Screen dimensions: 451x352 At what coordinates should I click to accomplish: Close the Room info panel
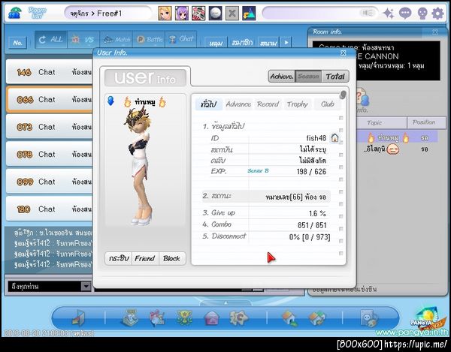pyautogui.click(x=435, y=32)
